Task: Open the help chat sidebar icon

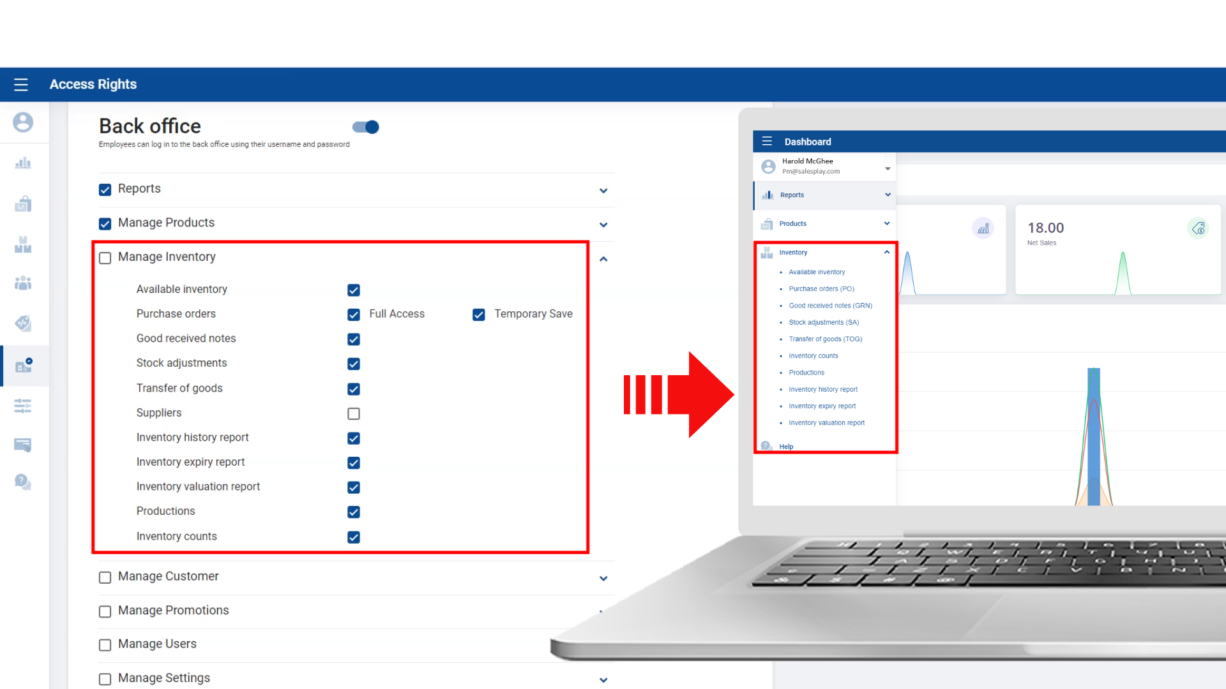Action: click(23, 482)
